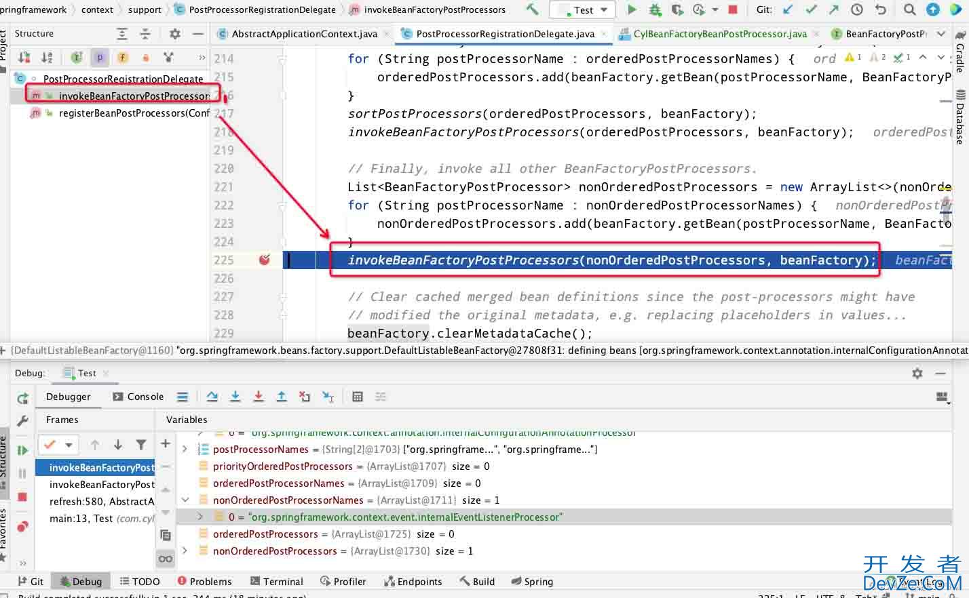Screen dimensions: 969x598
Task: Click Show Execution Point icon beside Console
Action: (182, 397)
